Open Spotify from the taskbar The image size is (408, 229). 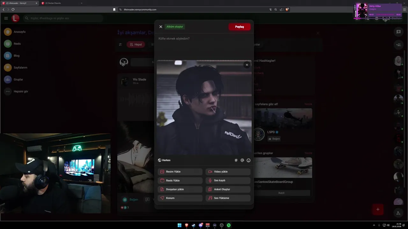tap(229, 225)
